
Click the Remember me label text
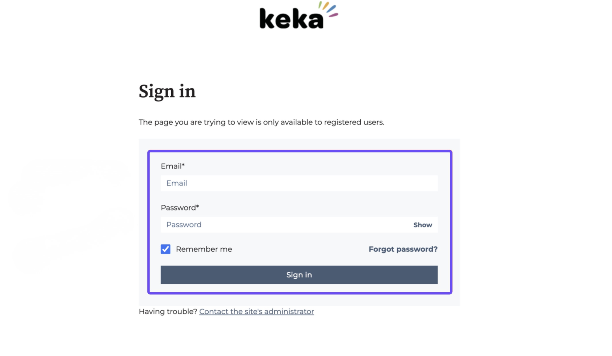(x=204, y=249)
